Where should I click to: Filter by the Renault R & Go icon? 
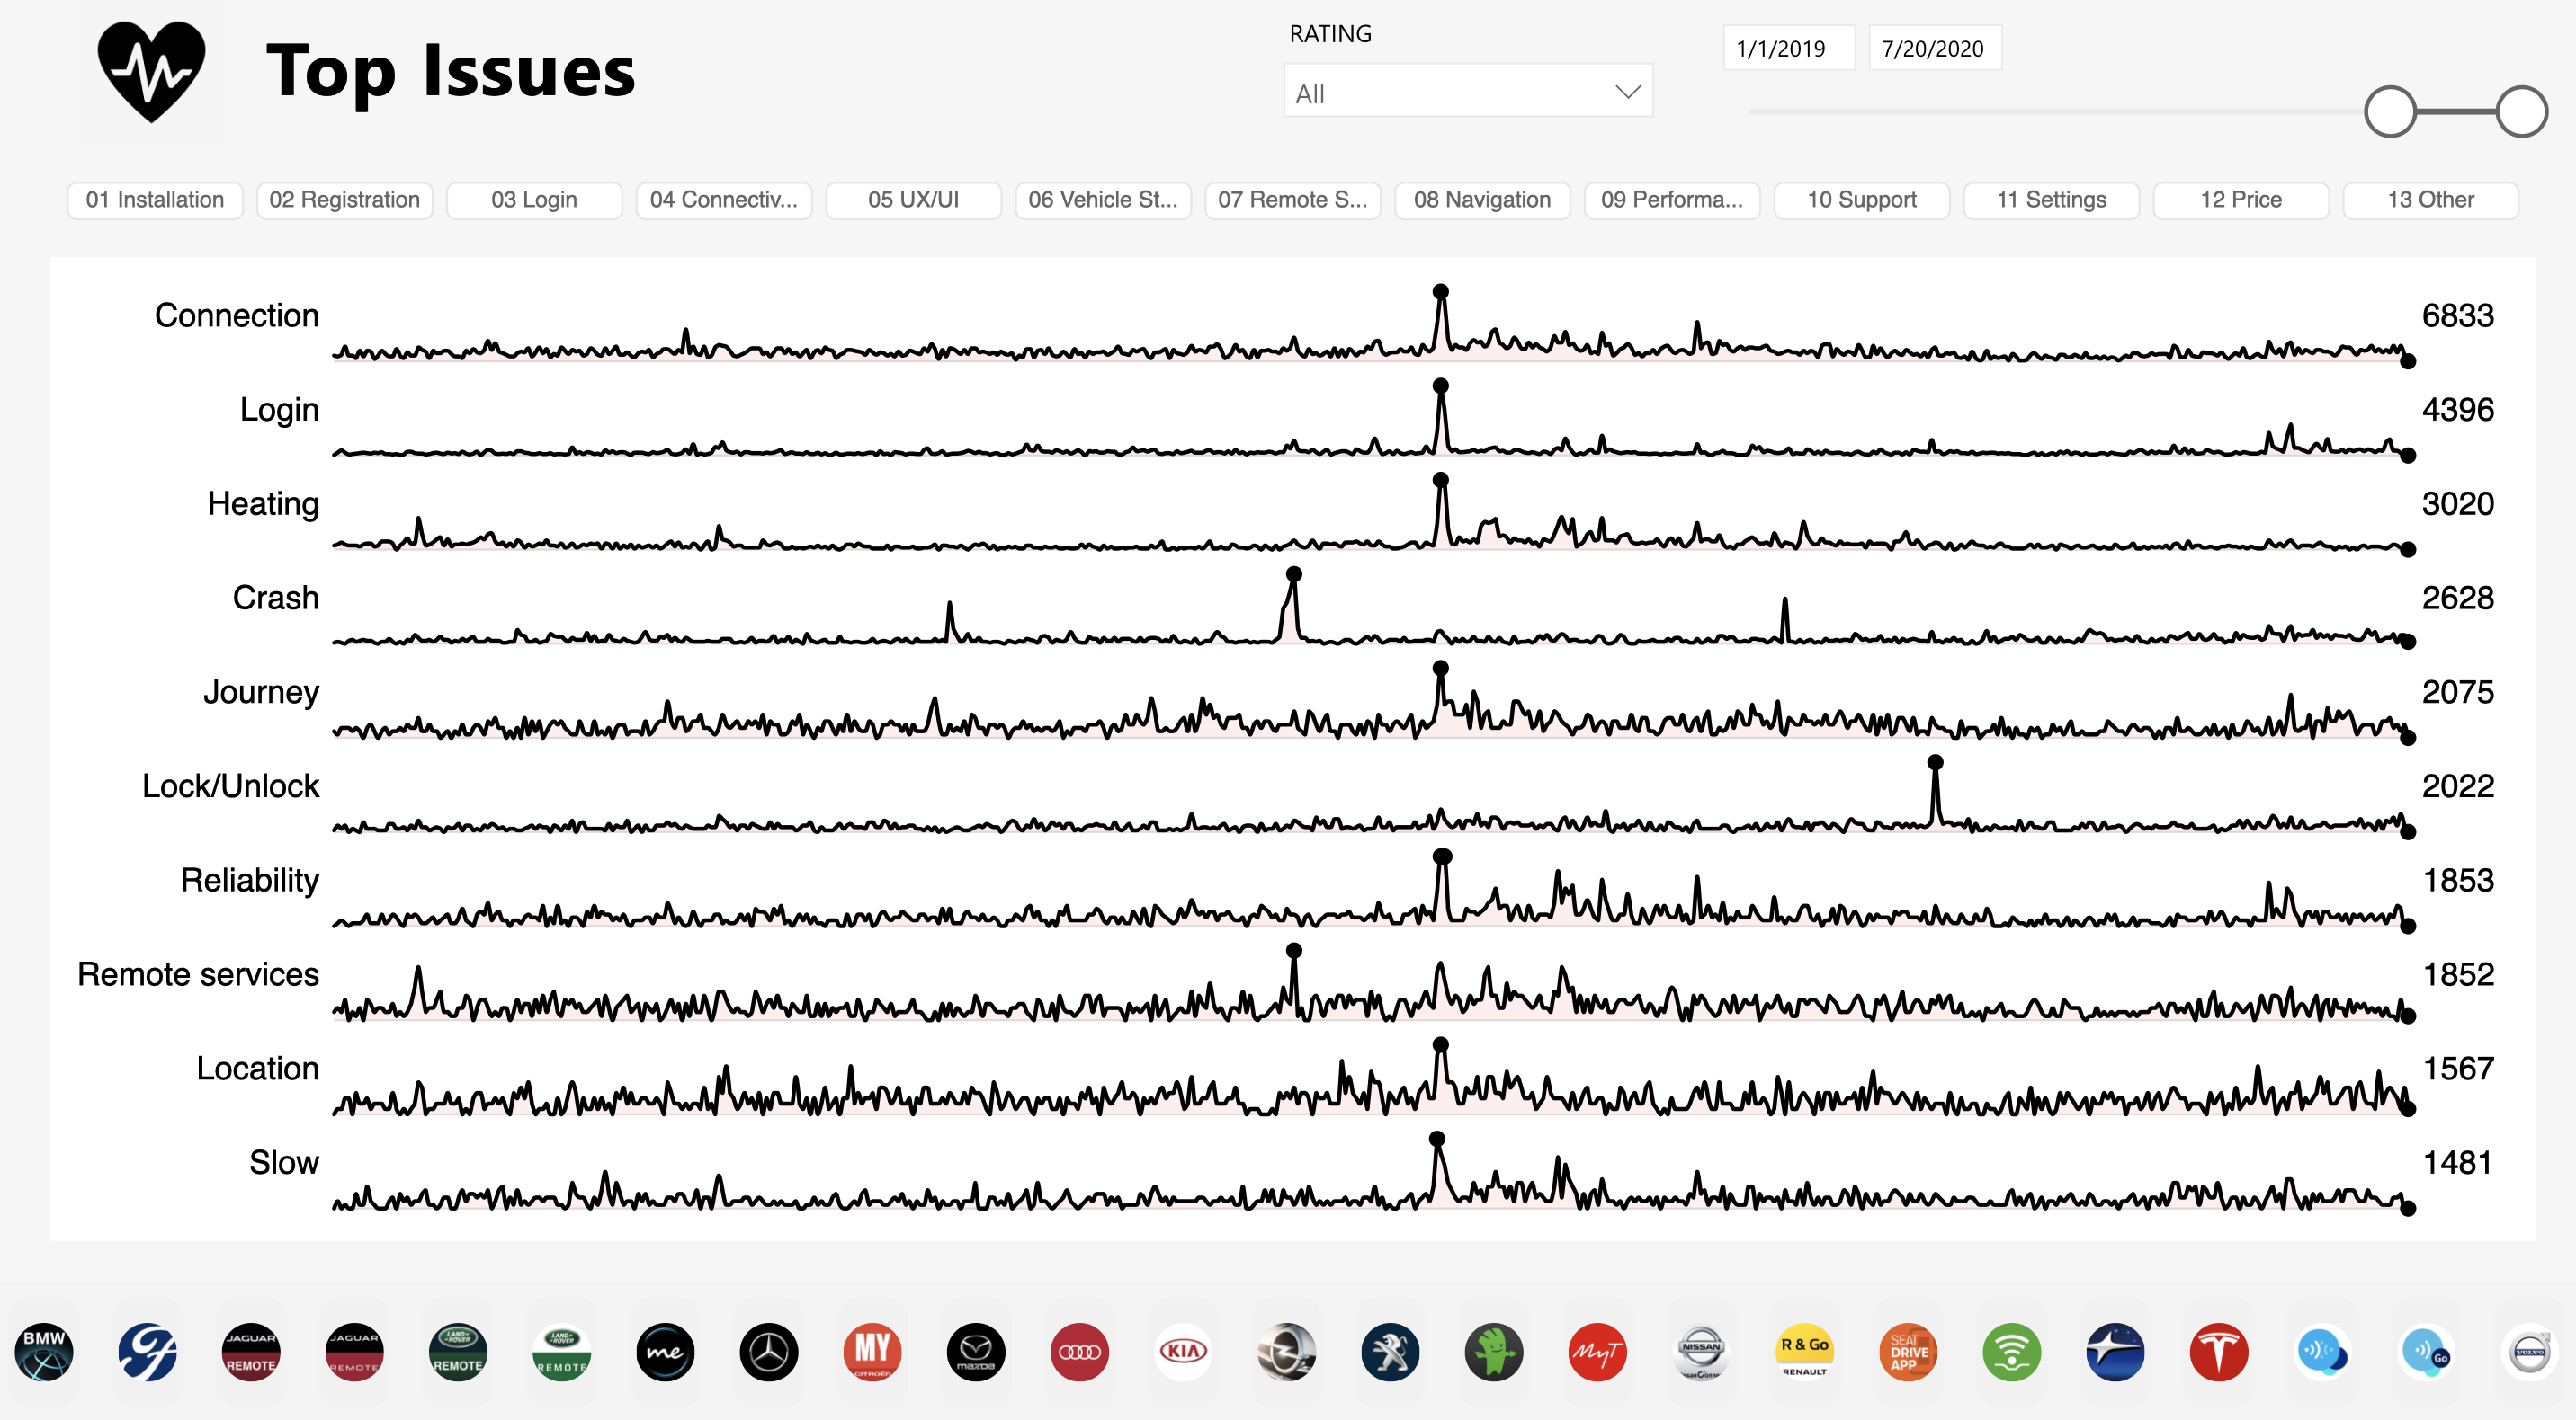(x=1805, y=1352)
